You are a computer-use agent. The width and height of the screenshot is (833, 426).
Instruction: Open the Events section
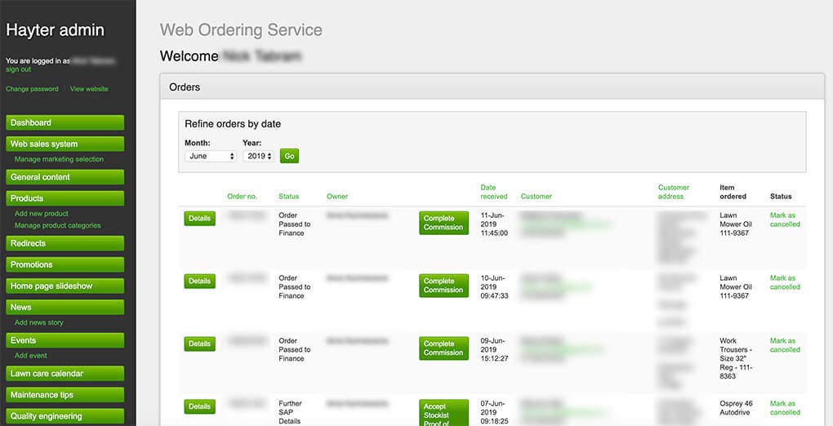(x=65, y=340)
